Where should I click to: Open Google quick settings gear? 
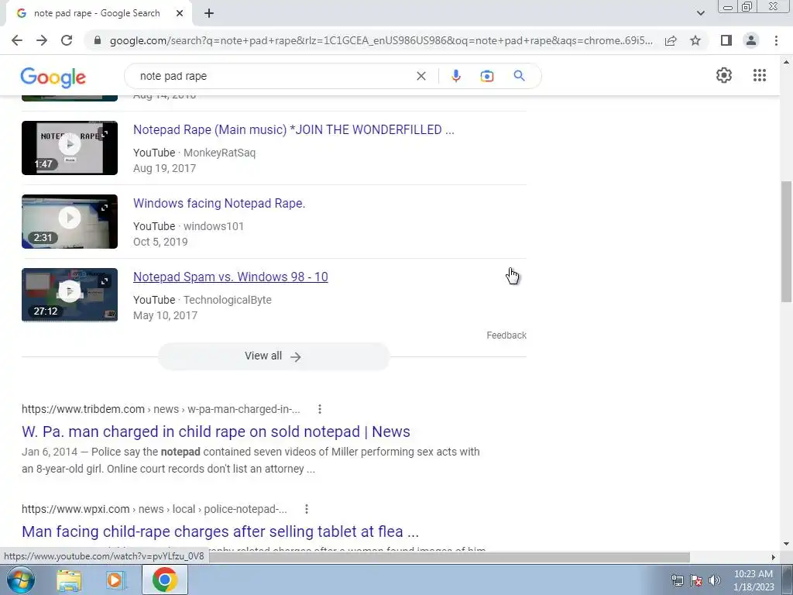(724, 75)
